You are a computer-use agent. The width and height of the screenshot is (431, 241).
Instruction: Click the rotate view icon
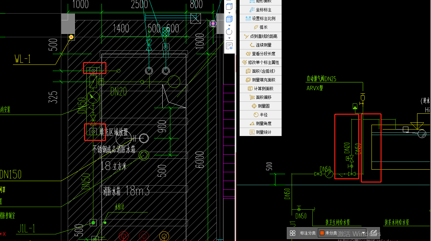click(229, 32)
